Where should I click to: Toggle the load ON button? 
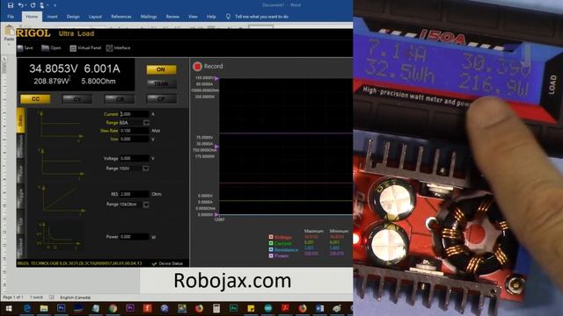tap(161, 69)
